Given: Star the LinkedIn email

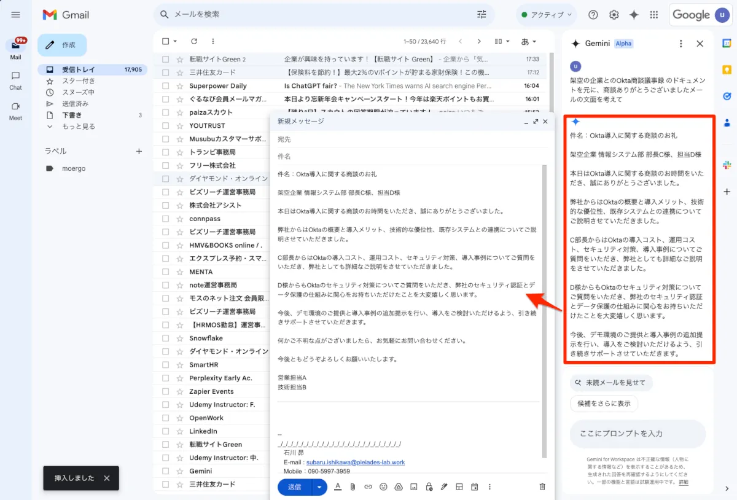Looking at the screenshot, I should click(179, 431).
